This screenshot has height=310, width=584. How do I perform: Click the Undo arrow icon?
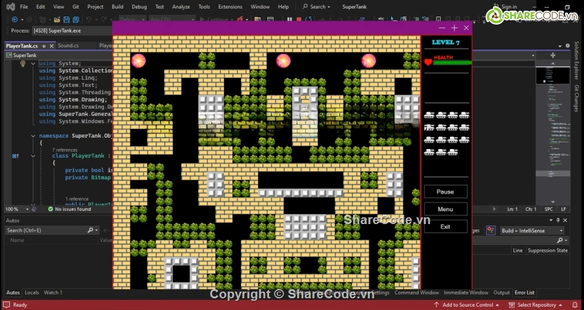(x=89, y=19)
